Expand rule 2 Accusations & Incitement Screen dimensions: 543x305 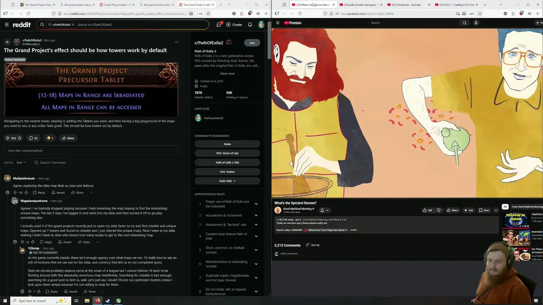[x=256, y=216]
